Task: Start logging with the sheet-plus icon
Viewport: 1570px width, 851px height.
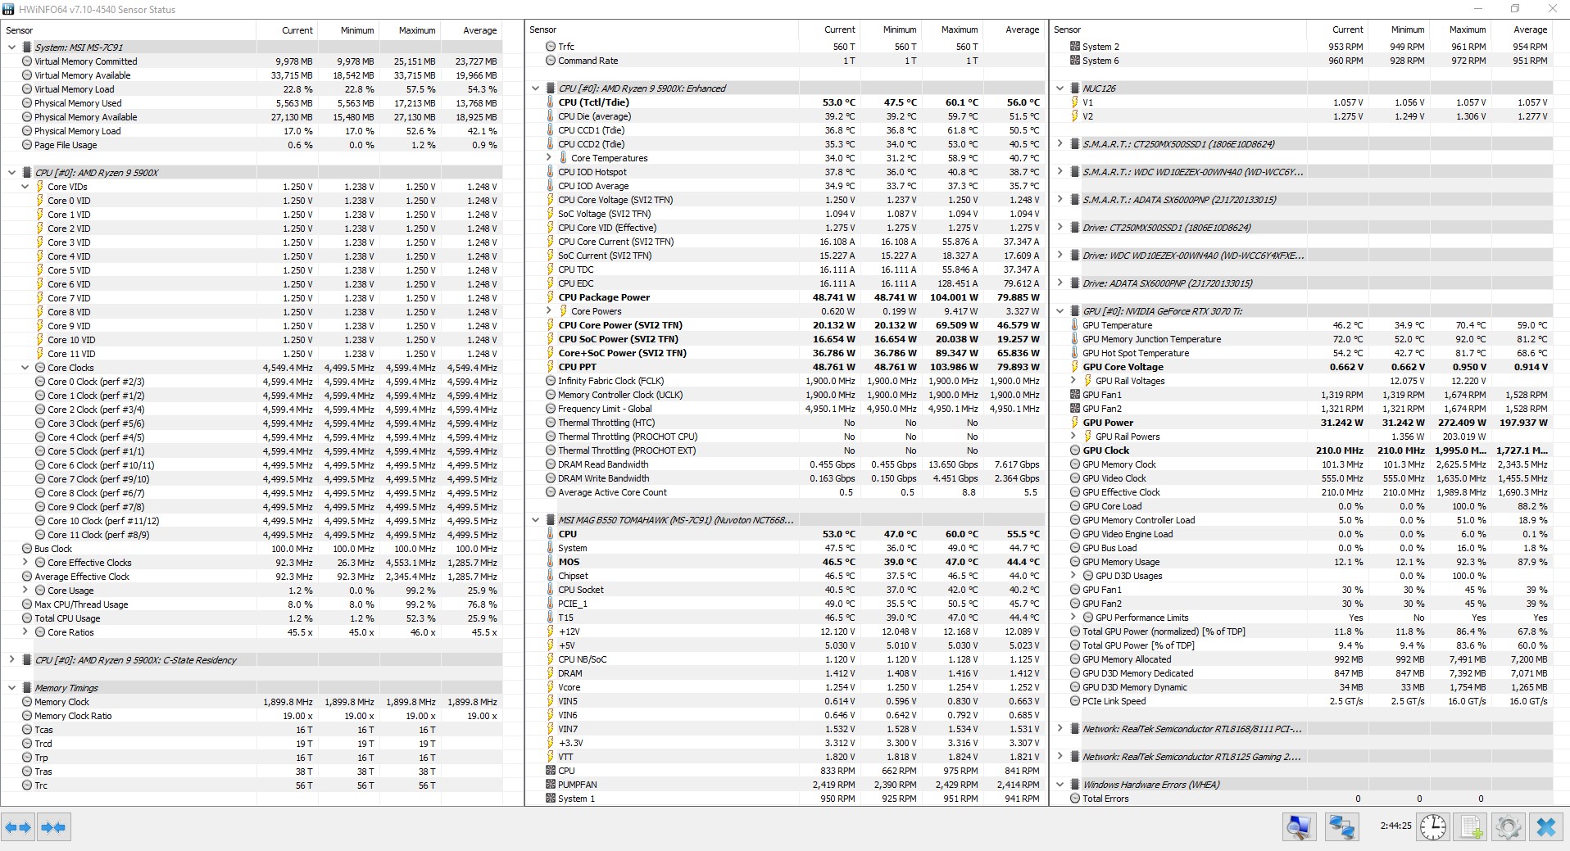Action: click(x=1471, y=827)
